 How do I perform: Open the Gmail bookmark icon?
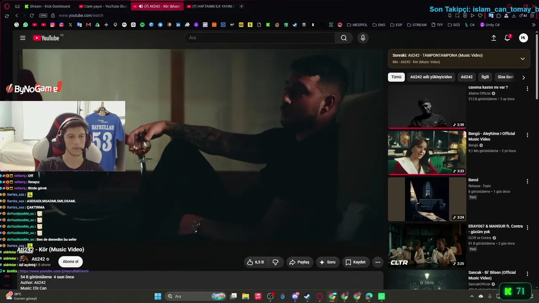coord(88,25)
